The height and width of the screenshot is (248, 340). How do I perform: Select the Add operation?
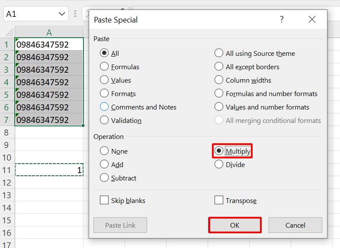[104, 164]
